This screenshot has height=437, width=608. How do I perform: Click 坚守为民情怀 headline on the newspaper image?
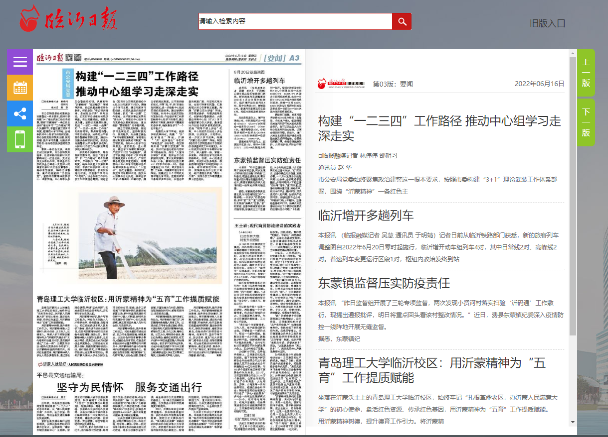pyautogui.click(x=130, y=387)
